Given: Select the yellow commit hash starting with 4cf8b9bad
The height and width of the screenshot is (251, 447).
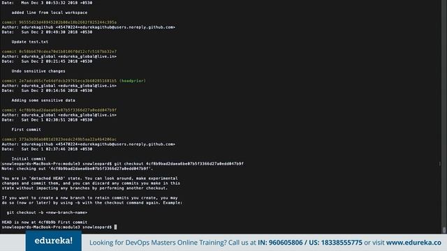Looking at the screenshot, I should (x=68, y=110).
